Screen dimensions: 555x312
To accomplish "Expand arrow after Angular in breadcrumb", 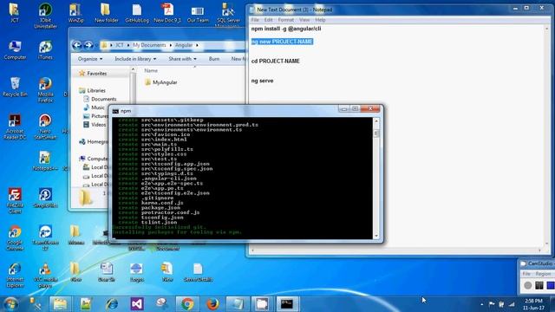I will (197, 45).
